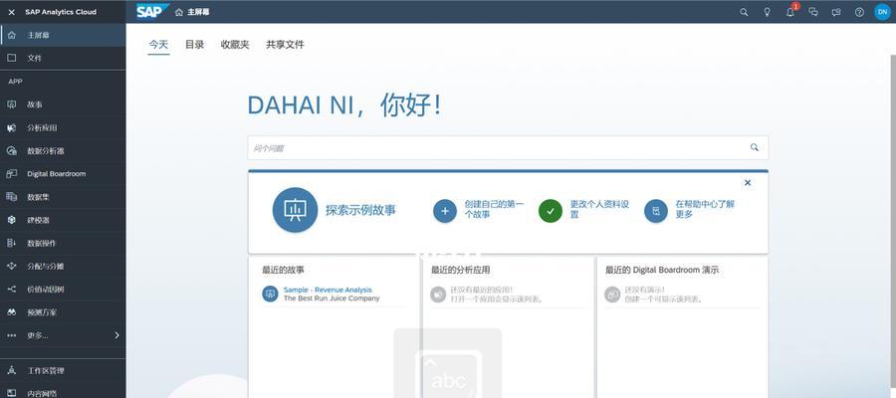Image resolution: width=896 pixels, height=398 pixels.
Task: Open 内容网络 in the sidebar
Action: tap(63, 393)
